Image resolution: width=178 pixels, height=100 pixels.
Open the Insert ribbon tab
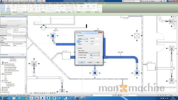click(26, 3)
